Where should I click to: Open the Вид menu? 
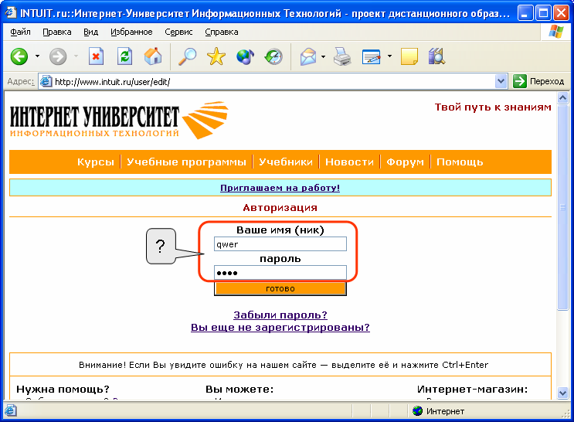click(90, 32)
